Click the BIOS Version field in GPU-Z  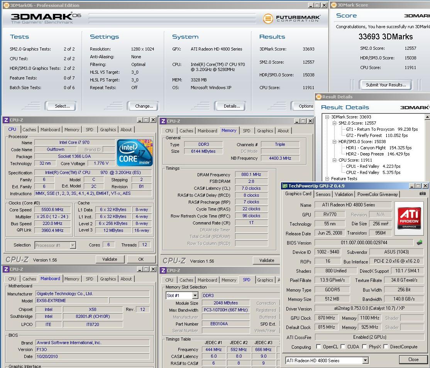tap(364, 243)
